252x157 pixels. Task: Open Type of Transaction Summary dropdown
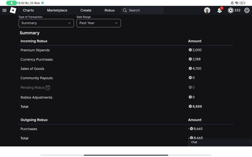[x=46, y=23]
